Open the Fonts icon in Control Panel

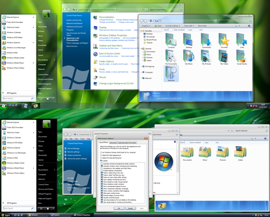(95, 70)
